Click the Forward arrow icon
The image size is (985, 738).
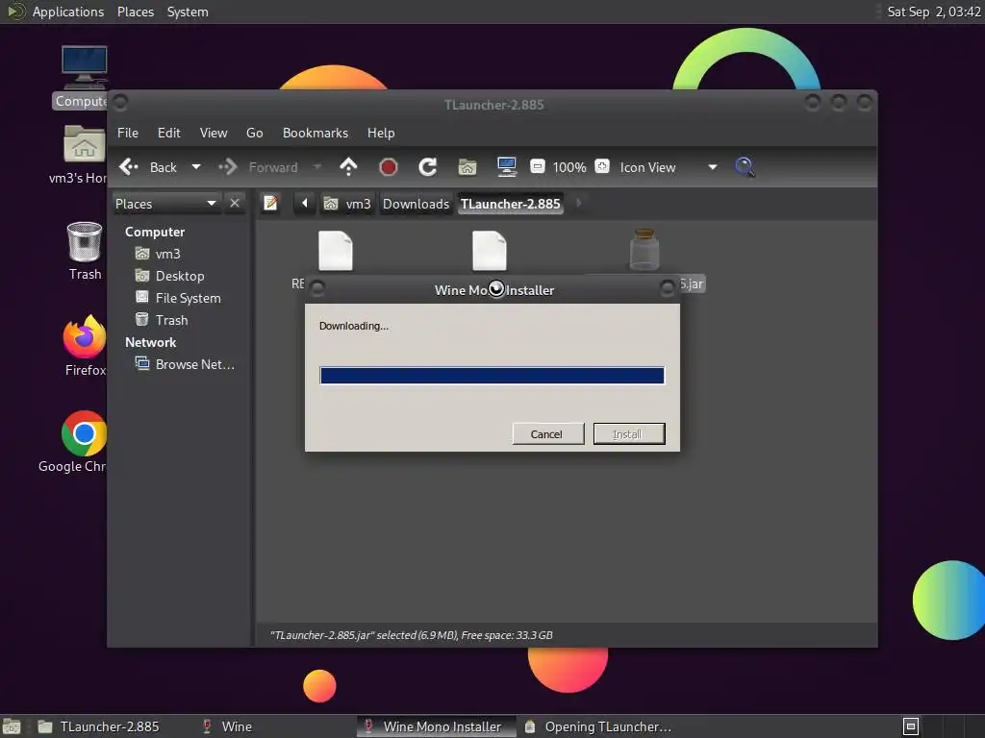pyautogui.click(x=227, y=167)
